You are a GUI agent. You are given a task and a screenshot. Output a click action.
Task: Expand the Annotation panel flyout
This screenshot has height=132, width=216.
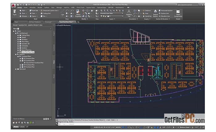133,19
